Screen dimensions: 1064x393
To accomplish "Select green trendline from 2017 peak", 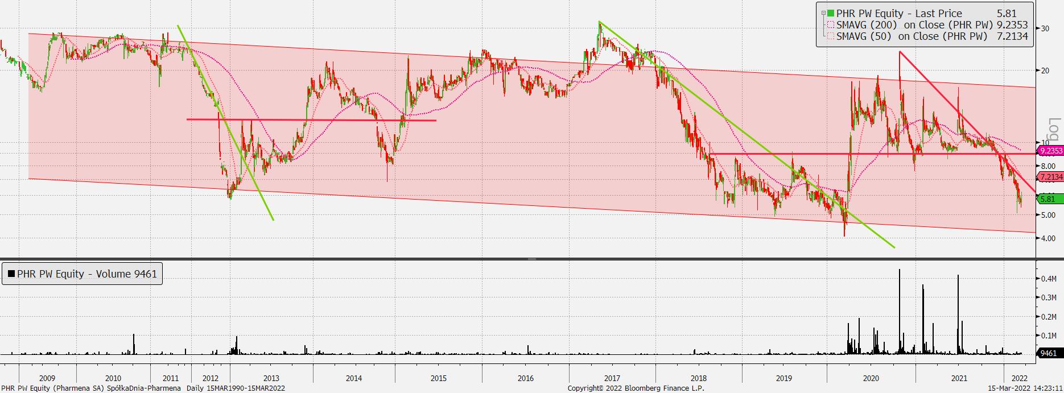I will pos(747,135).
